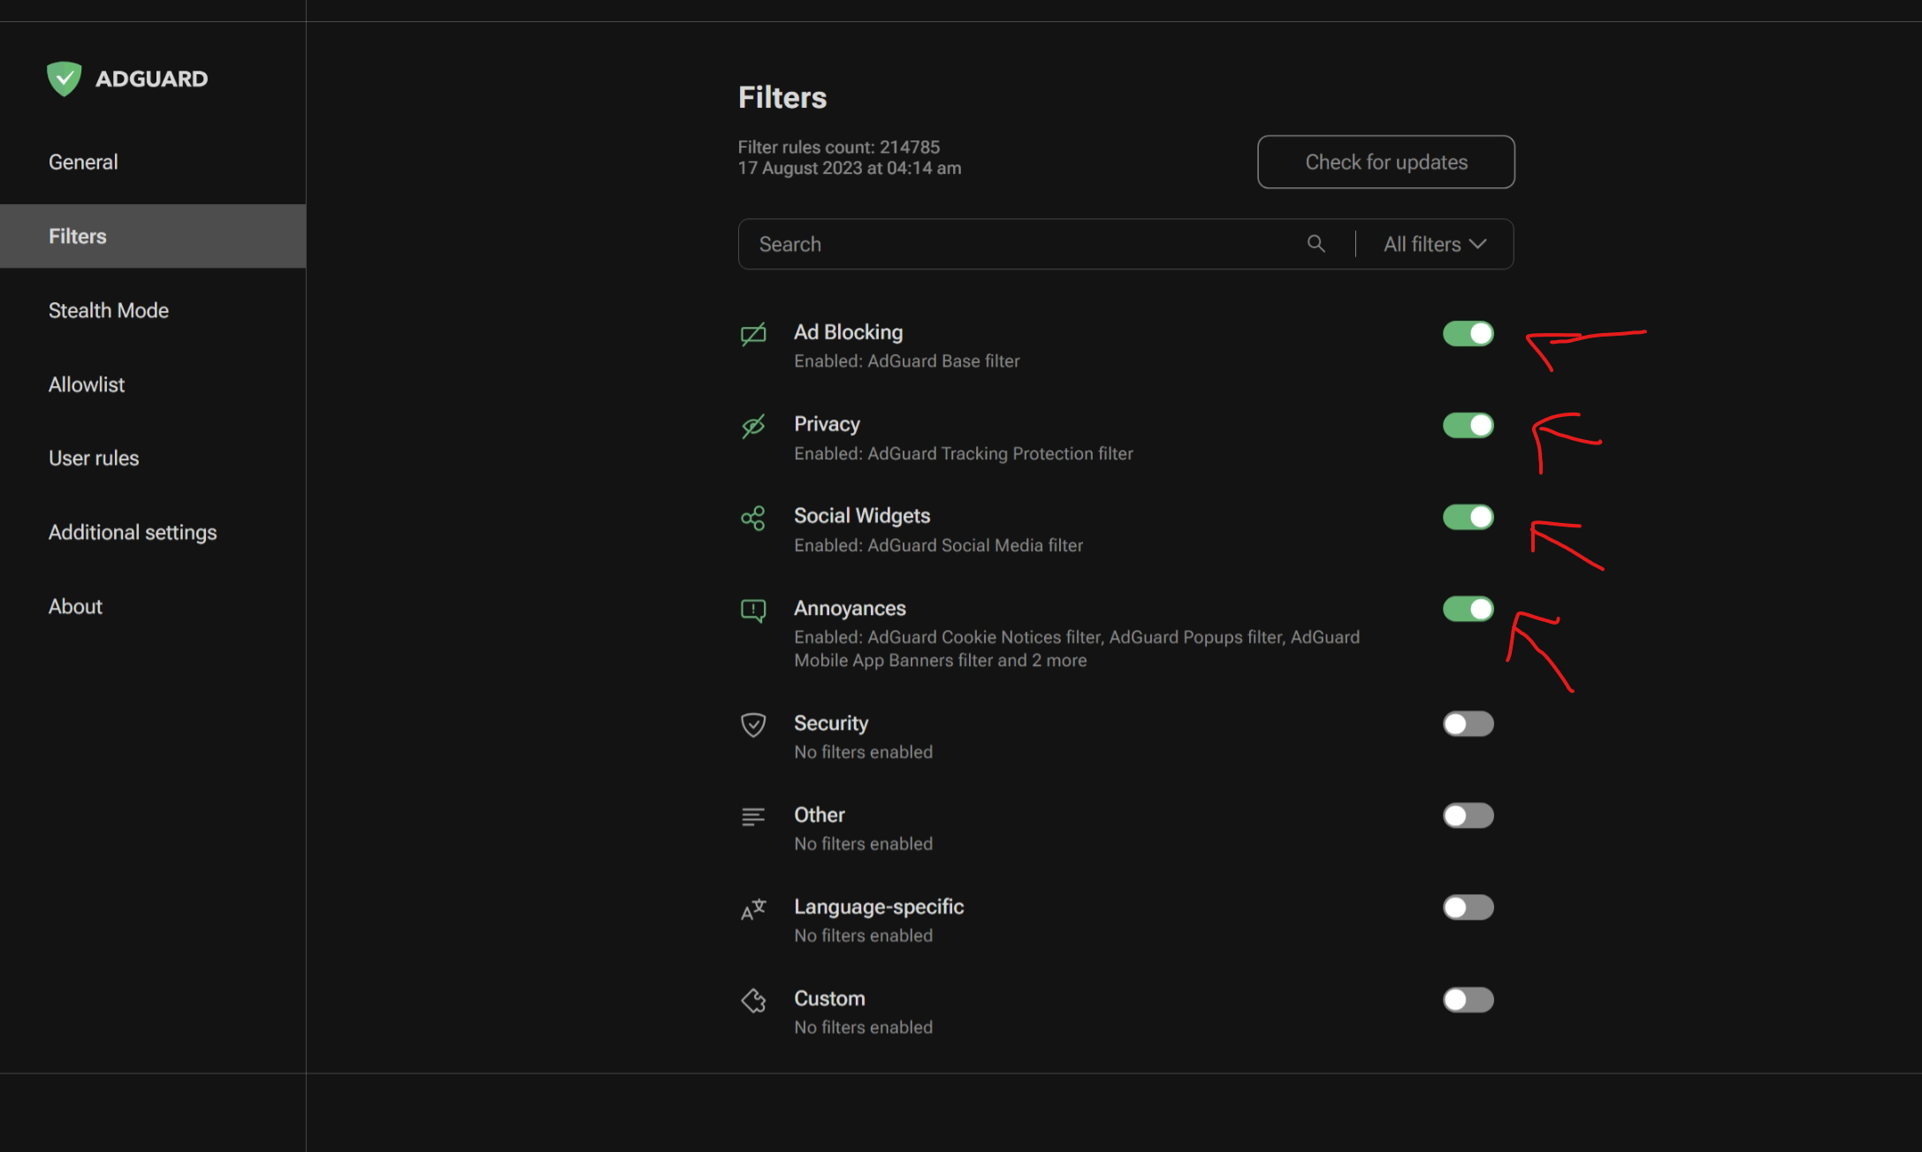Image resolution: width=1922 pixels, height=1152 pixels.
Task: Open the All filters dropdown
Action: (x=1434, y=244)
